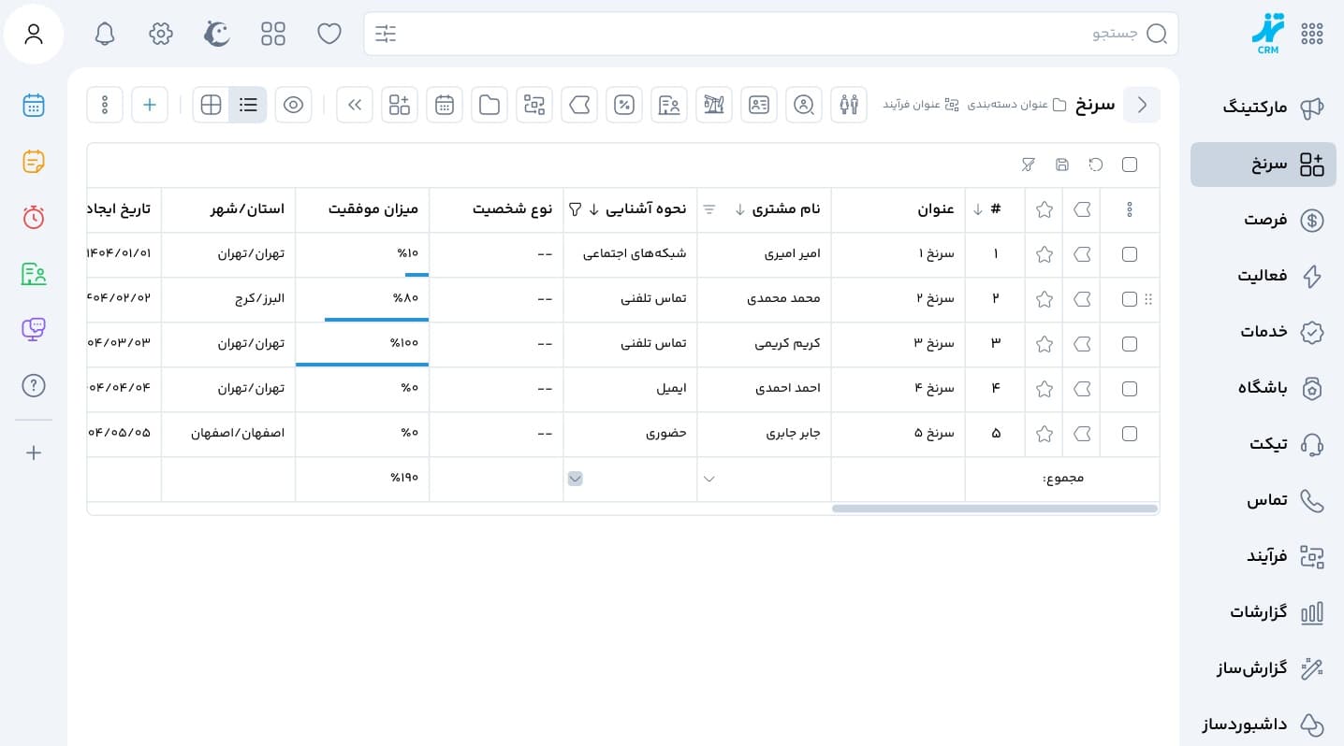Image resolution: width=1344 pixels, height=746 pixels.
Task: Toggle select-all checkbox above table
Action: 1130,165
